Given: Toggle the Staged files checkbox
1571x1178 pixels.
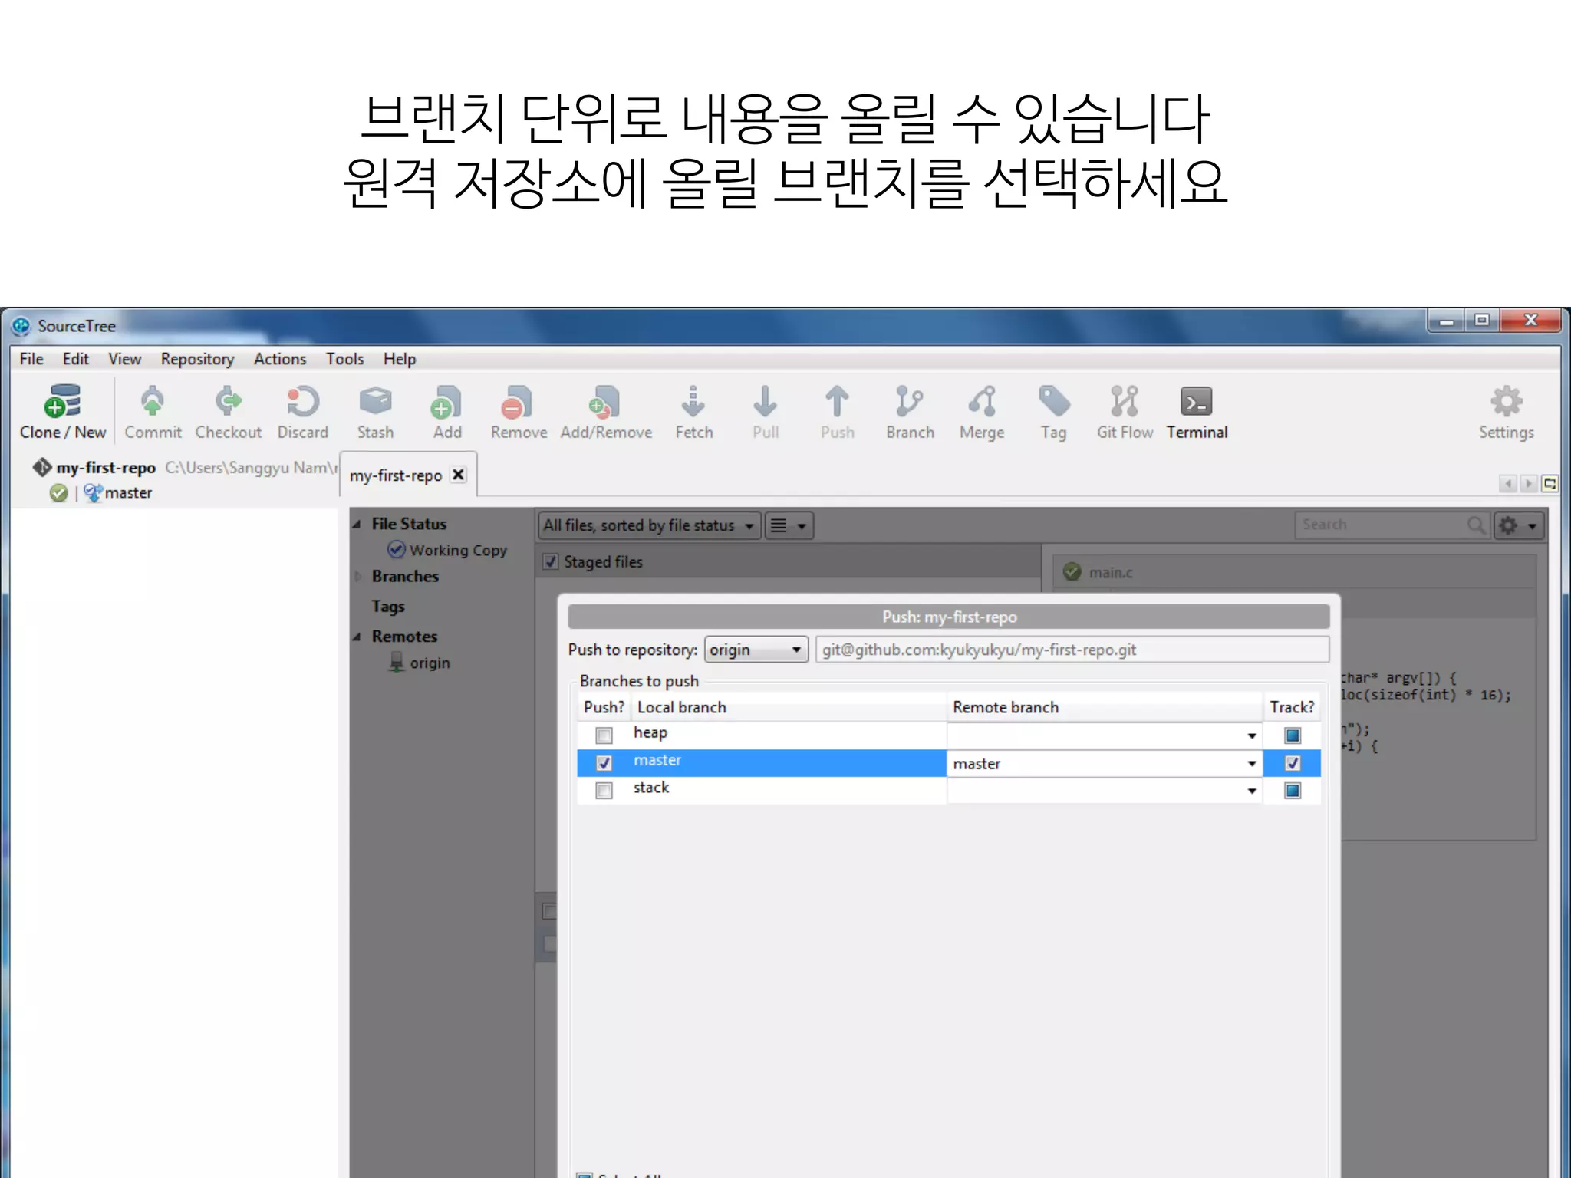Looking at the screenshot, I should (x=550, y=561).
